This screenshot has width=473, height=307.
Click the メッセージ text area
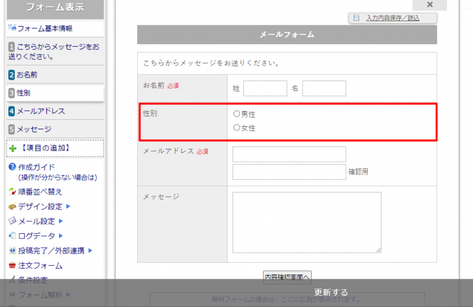click(307, 223)
